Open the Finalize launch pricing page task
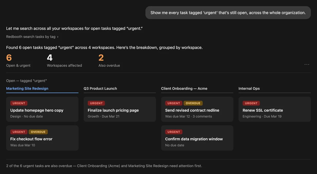317x174 pixels. point(120,109)
